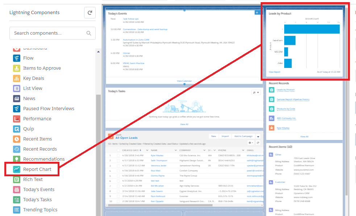
Task: Click the refresh icon in All Open Leads
Action: click(258, 143)
